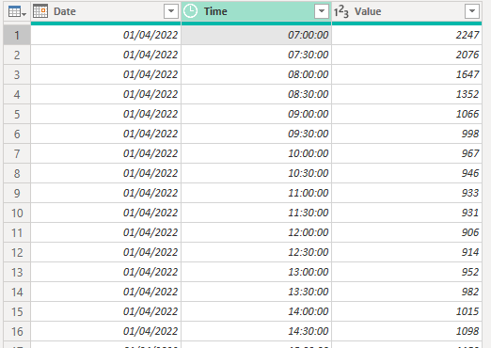Select the Time column header
The height and width of the screenshot is (348, 491).
(256, 11)
